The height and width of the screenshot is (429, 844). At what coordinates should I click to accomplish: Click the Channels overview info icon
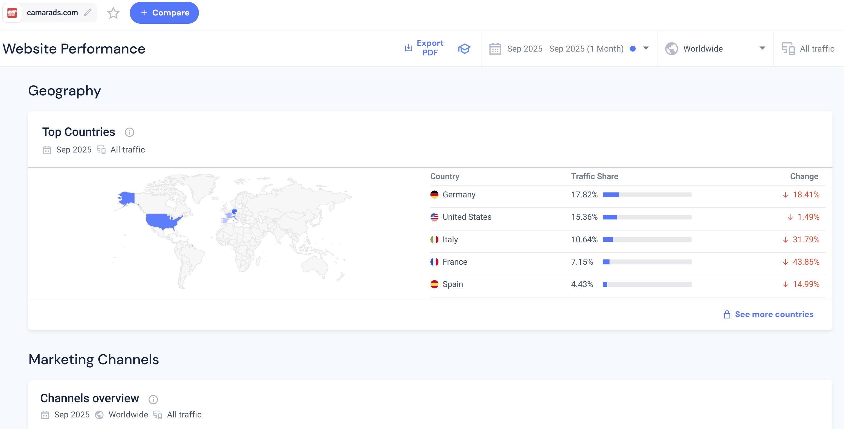(x=153, y=399)
